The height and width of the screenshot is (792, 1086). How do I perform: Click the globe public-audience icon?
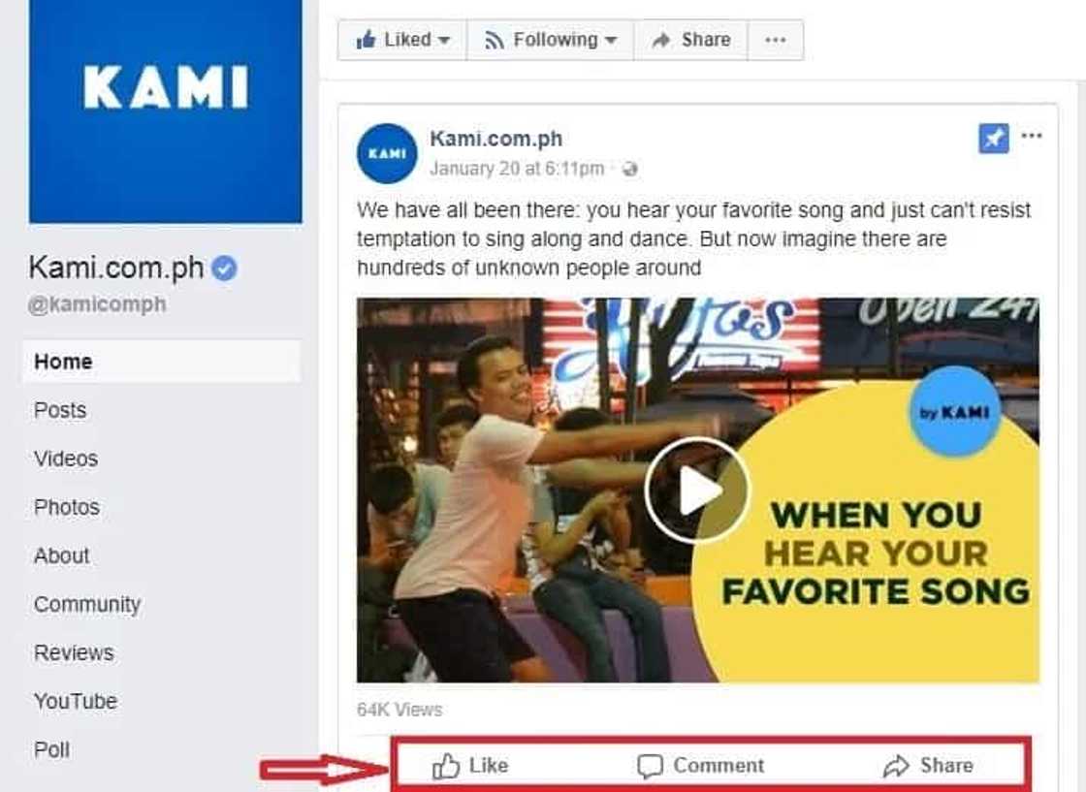point(629,169)
